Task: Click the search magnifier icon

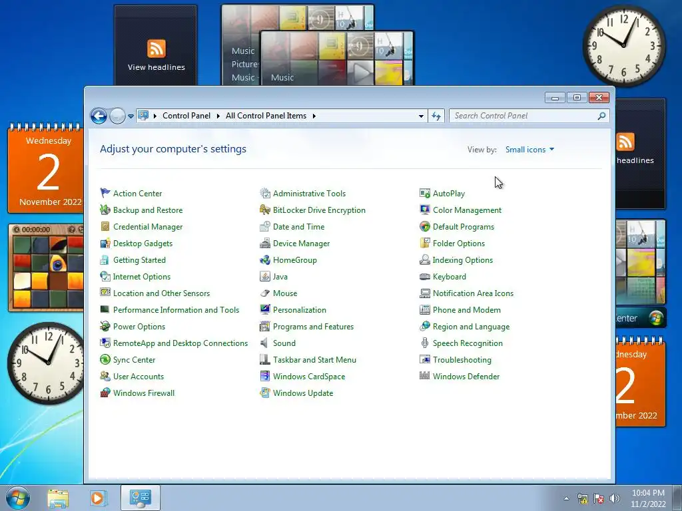Action: 601,116
